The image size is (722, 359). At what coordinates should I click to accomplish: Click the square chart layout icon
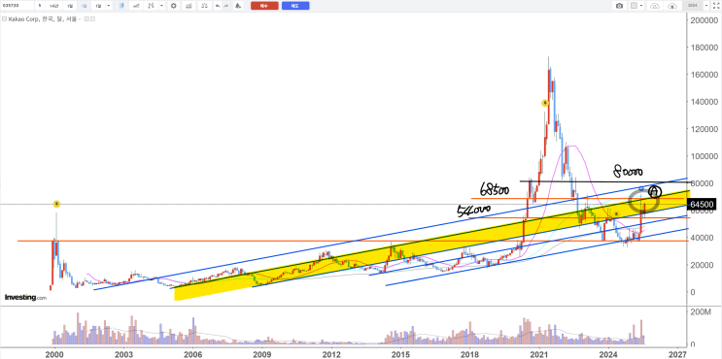click(x=634, y=6)
